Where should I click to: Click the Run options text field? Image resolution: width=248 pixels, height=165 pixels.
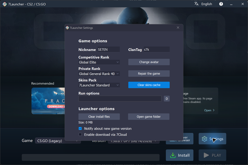pyautogui.click(x=120, y=99)
